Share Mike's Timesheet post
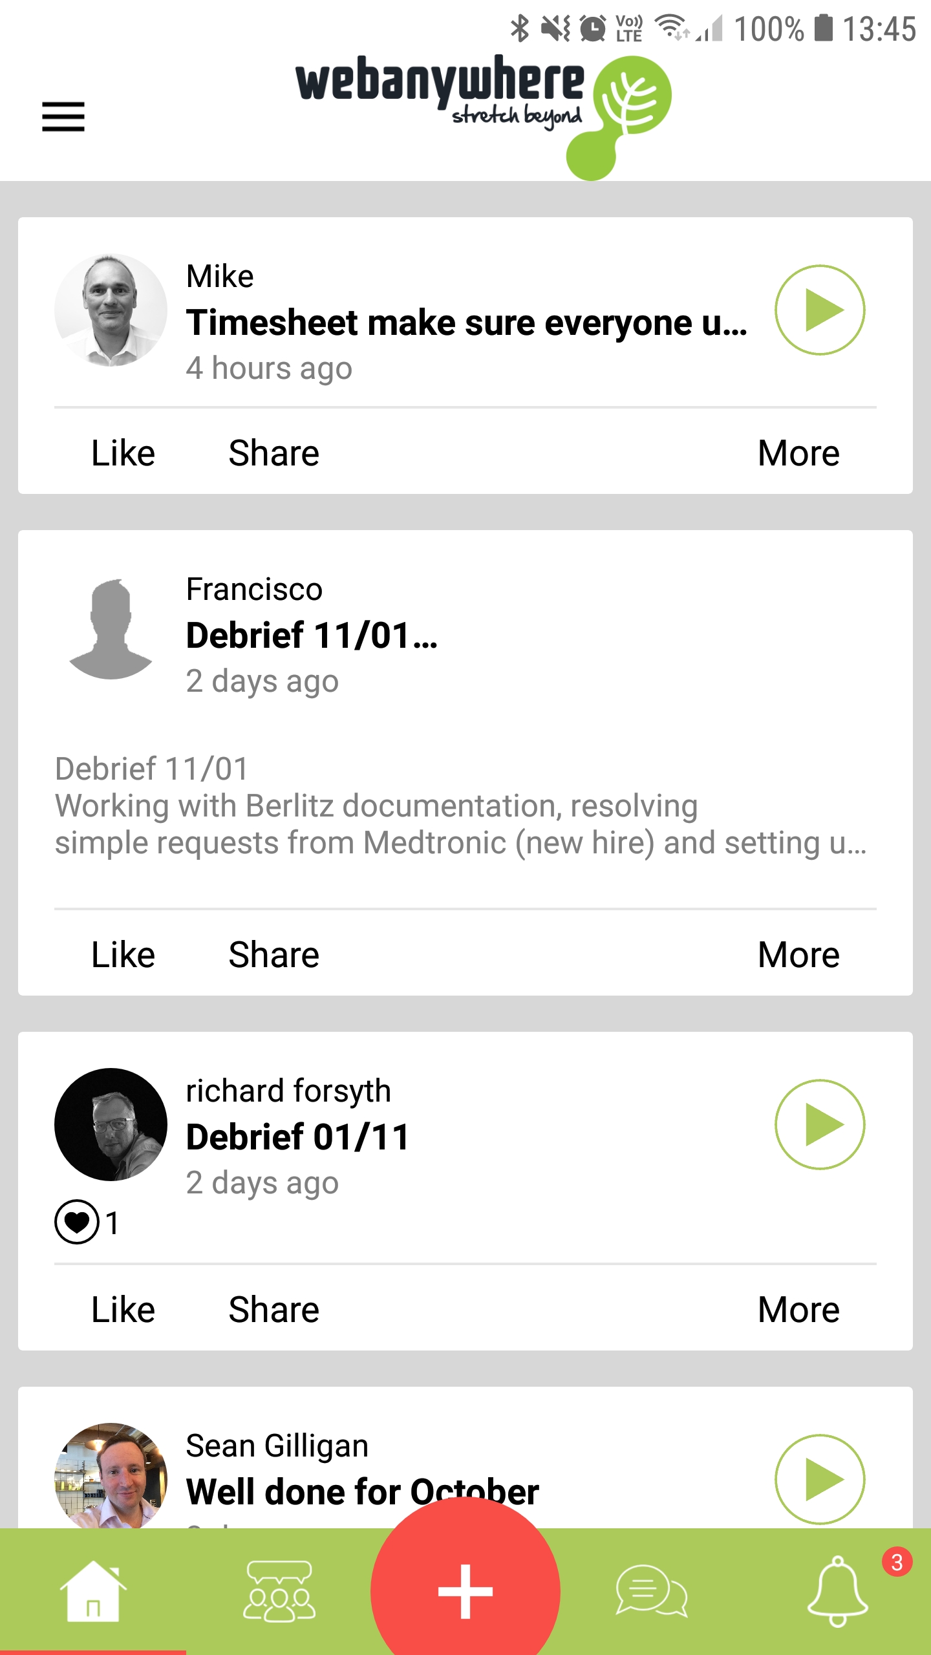Screen dimensions: 931x1655 pos(274,453)
